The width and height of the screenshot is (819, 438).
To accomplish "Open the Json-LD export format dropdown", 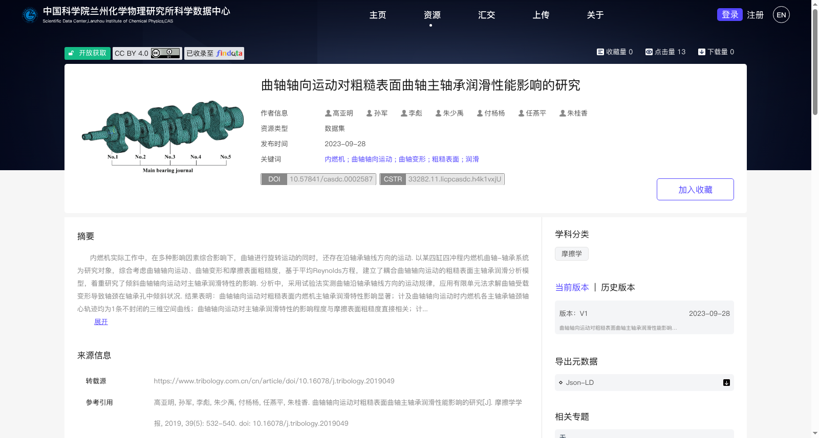I will pyautogui.click(x=644, y=382).
